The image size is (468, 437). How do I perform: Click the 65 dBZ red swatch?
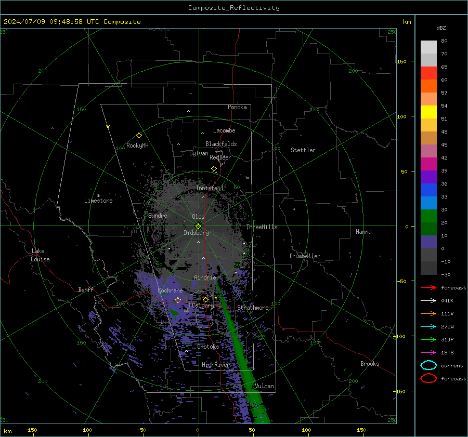(x=428, y=73)
